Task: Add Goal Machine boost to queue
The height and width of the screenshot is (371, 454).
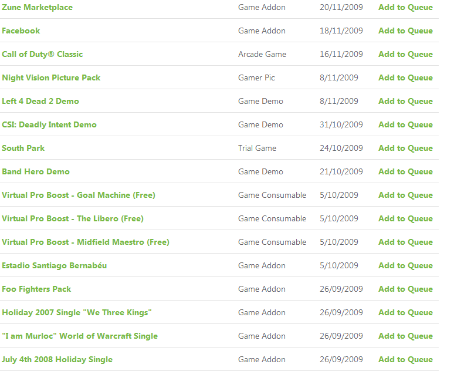Action: click(405, 195)
